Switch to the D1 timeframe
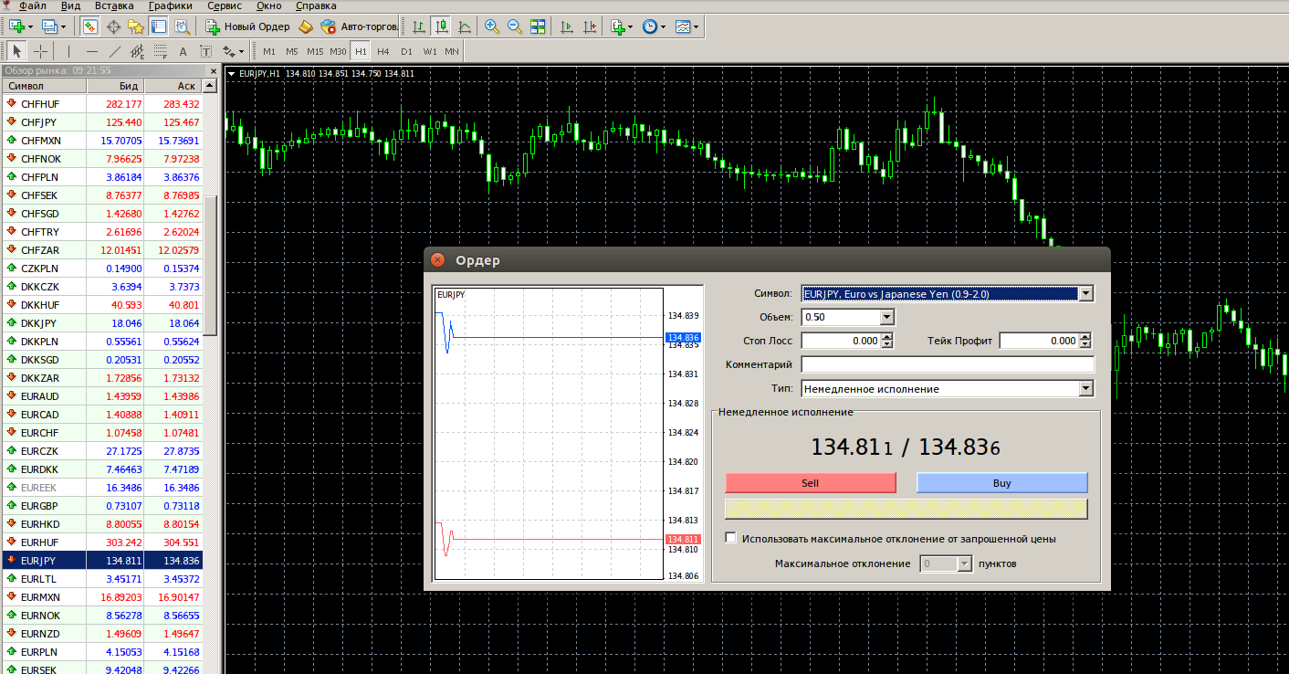1289x674 pixels. (406, 51)
